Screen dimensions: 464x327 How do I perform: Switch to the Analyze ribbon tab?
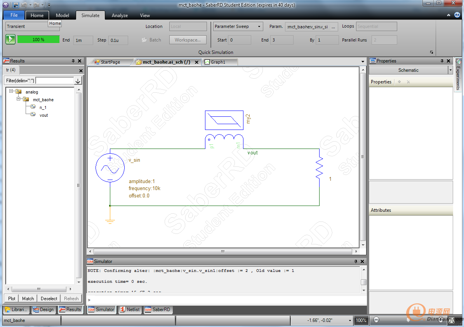coord(120,16)
